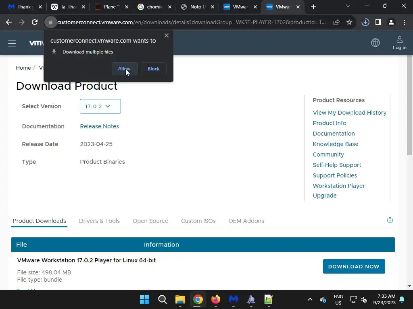
Task: Open the Support Policies link
Action: coord(335,175)
